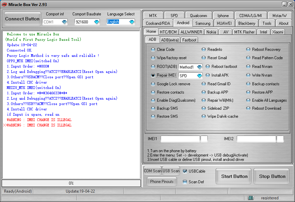Enable the Scan Def checkbox
Screen dimensions: 295x202
(185, 182)
